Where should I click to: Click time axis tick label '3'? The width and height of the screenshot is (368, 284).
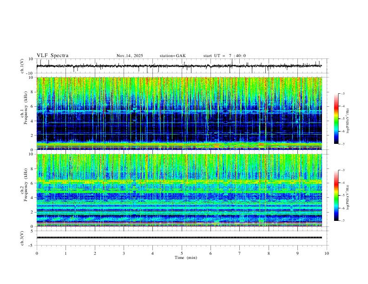(x=124, y=253)
